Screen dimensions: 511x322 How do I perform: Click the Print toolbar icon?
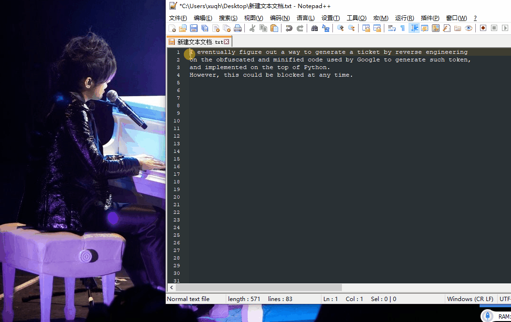[238, 29]
